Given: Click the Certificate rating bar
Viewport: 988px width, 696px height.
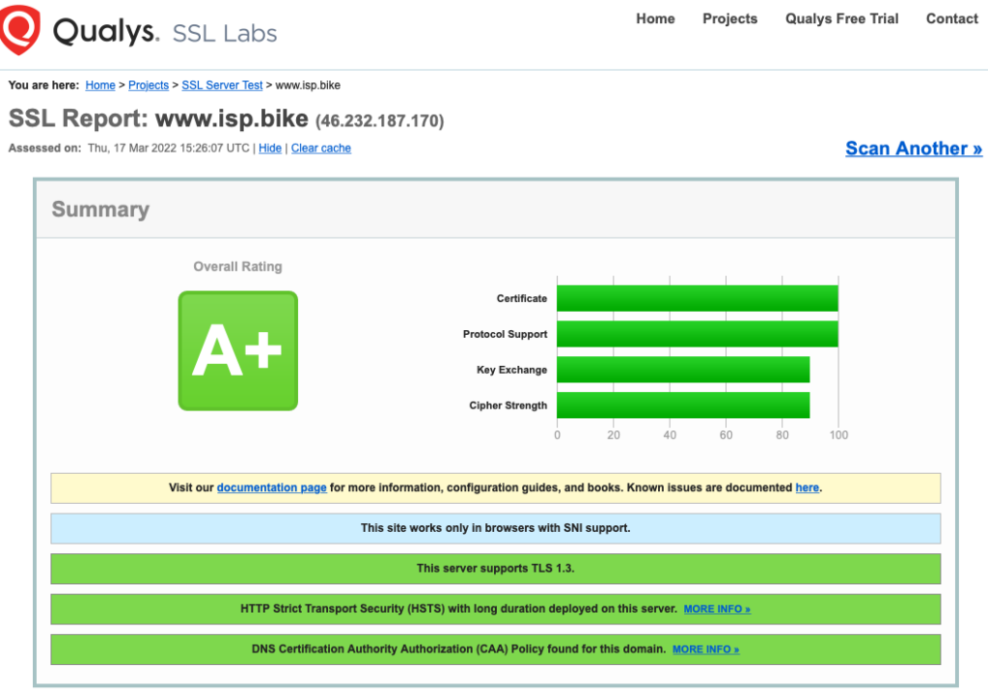Looking at the screenshot, I should [698, 298].
